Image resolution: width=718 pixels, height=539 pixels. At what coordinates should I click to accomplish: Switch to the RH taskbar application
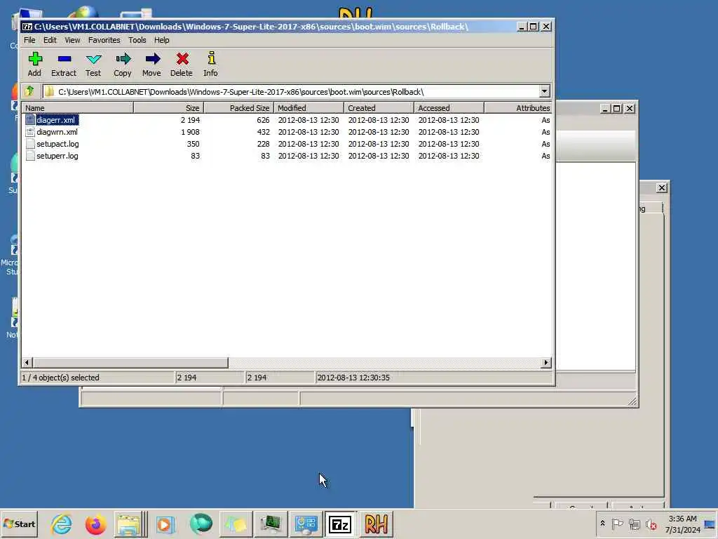coord(376,524)
